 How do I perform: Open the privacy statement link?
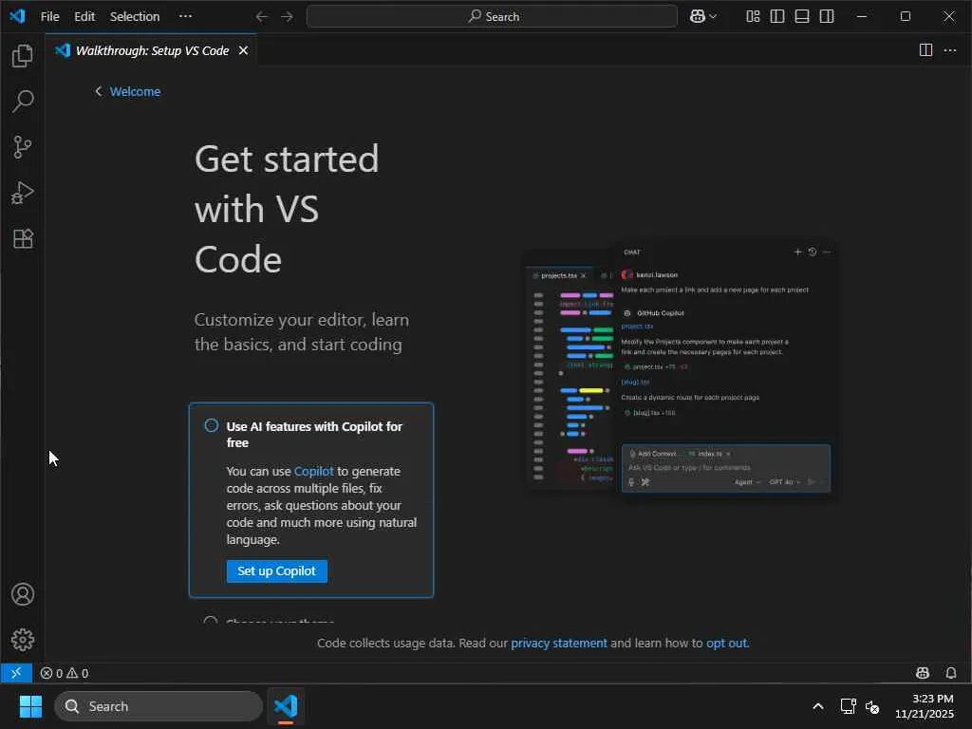pos(559,644)
